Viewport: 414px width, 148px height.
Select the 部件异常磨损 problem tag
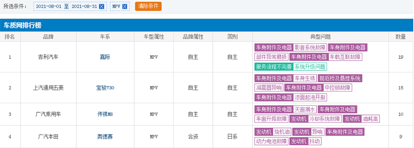271,57
